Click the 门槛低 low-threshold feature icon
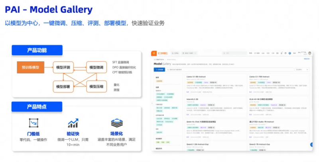Image resolution: width=319 pixels, height=162 pixels. coord(33,123)
